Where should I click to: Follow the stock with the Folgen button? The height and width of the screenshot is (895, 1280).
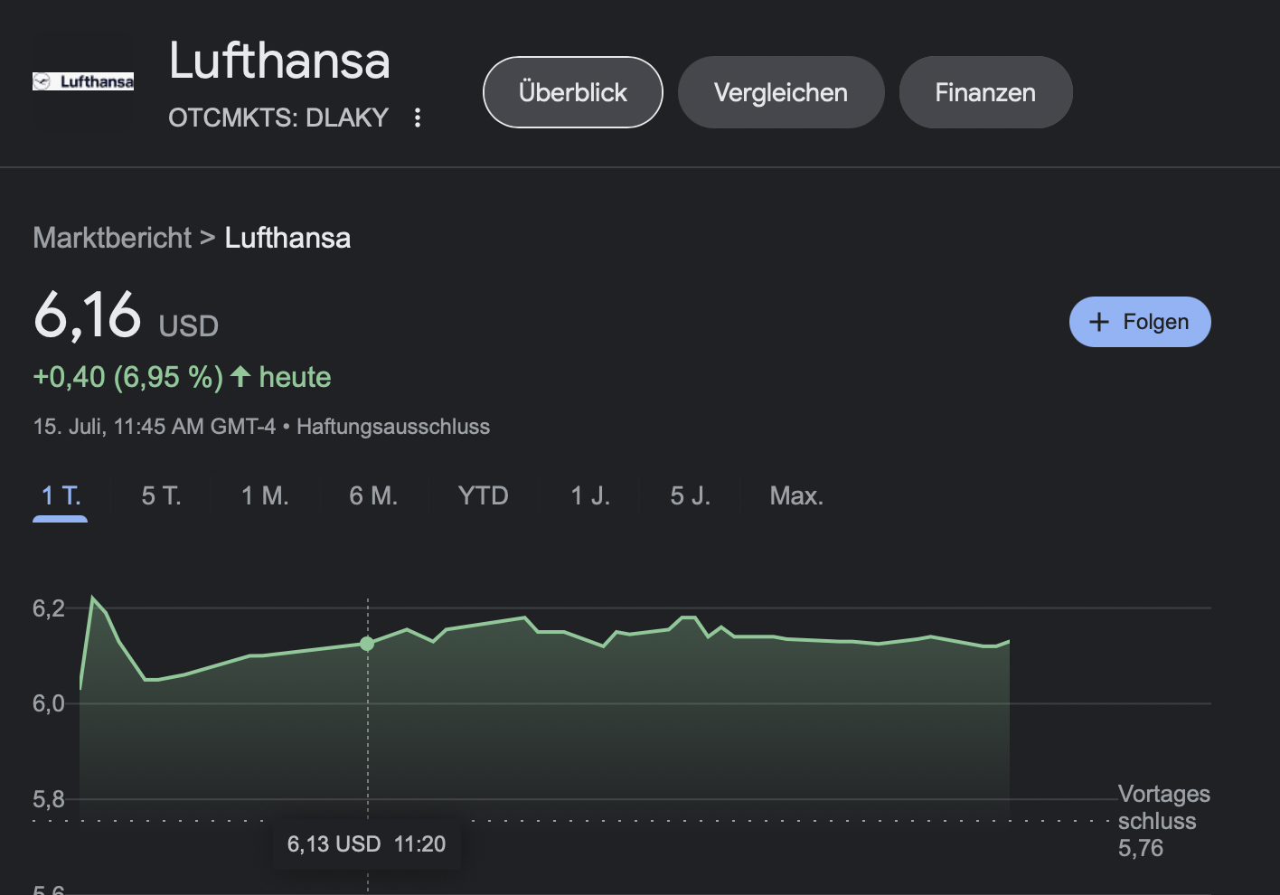(x=1139, y=322)
